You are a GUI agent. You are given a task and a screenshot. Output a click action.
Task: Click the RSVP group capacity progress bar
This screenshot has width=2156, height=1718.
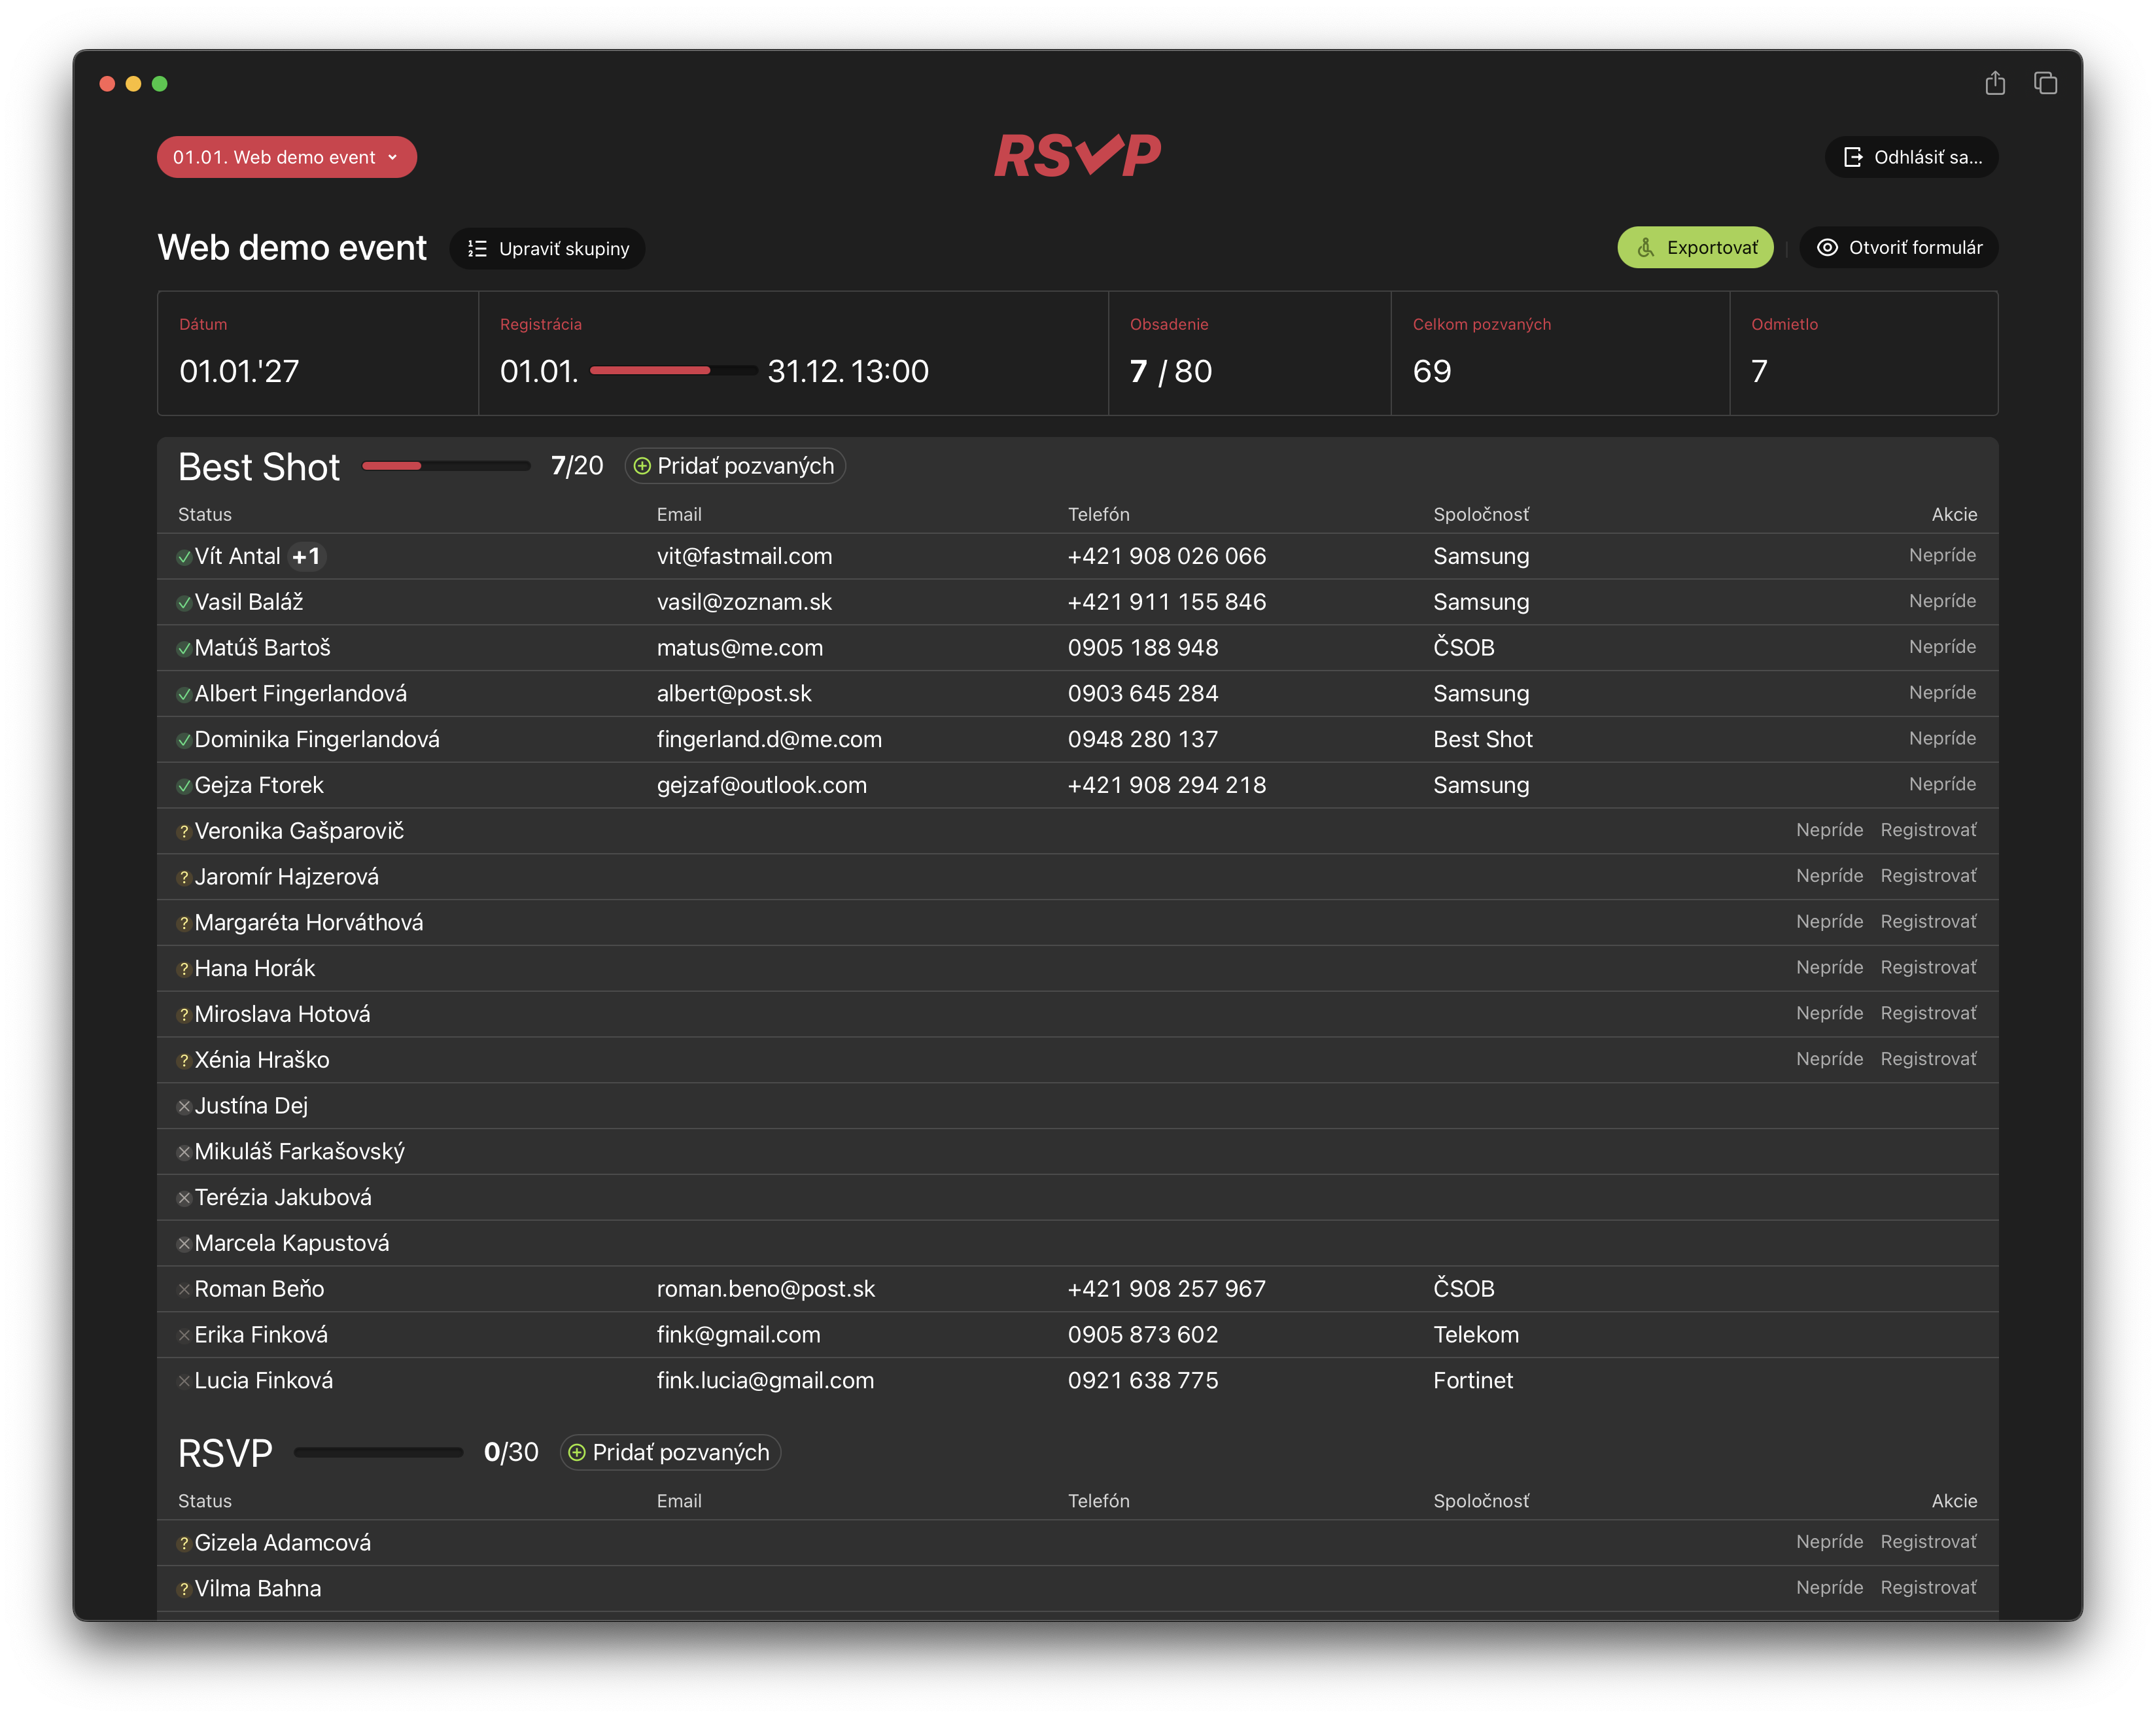point(378,1452)
